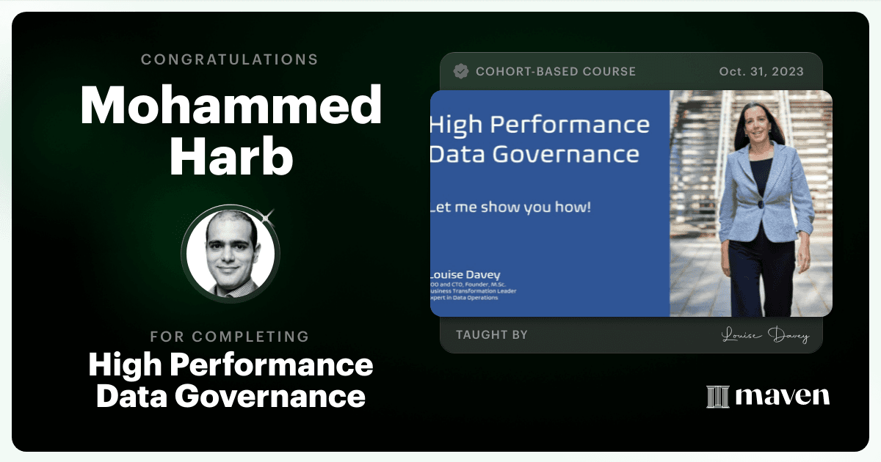Click 'Let me show you how!' text
The image size is (881, 462).
pyautogui.click(x=511, y=207)
